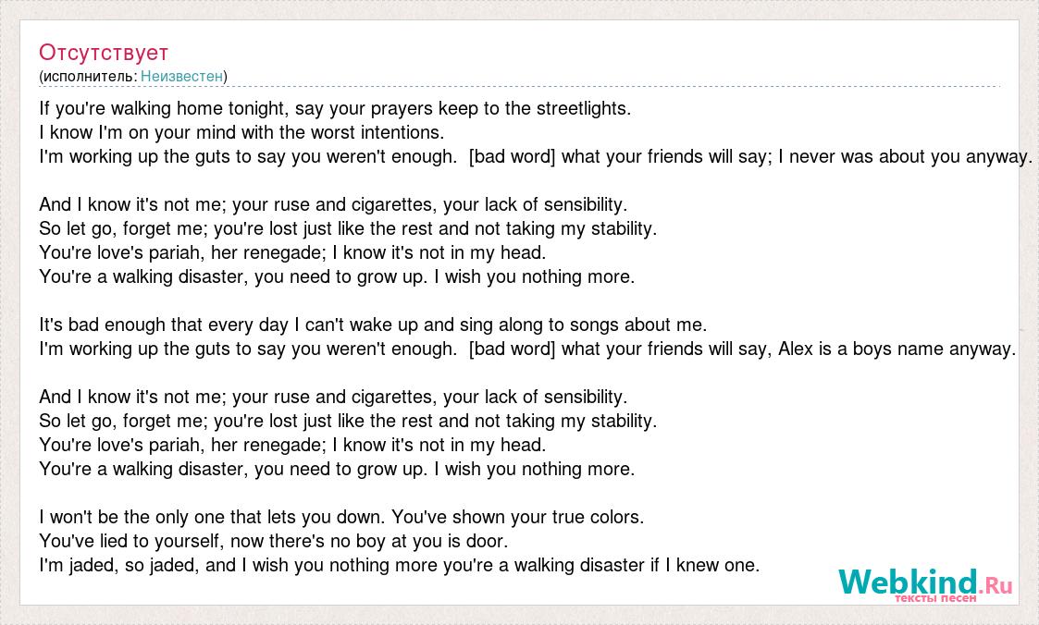Click the 'You've lied to yourself' lyric line
This screenshot has width=1039, height=625.
point(273,541)
